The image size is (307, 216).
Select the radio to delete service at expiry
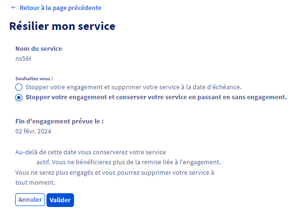point(19,87)
